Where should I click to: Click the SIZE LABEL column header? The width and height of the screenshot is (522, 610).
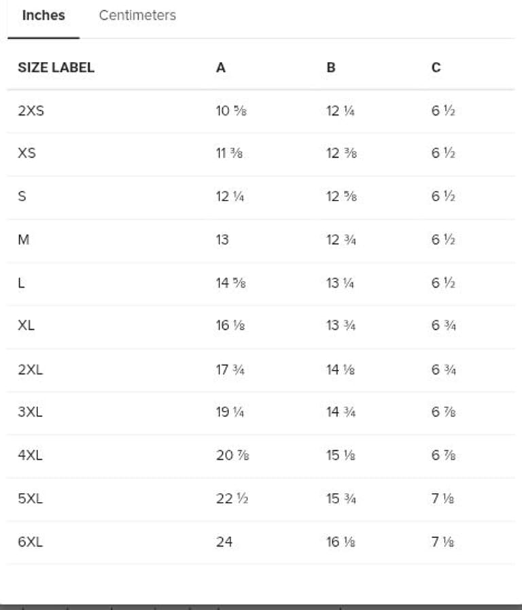pyautogui.click(x=56, y=67)
